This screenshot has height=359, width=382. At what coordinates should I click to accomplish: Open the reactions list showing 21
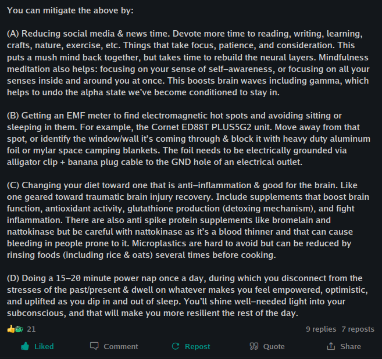point(31,329)
